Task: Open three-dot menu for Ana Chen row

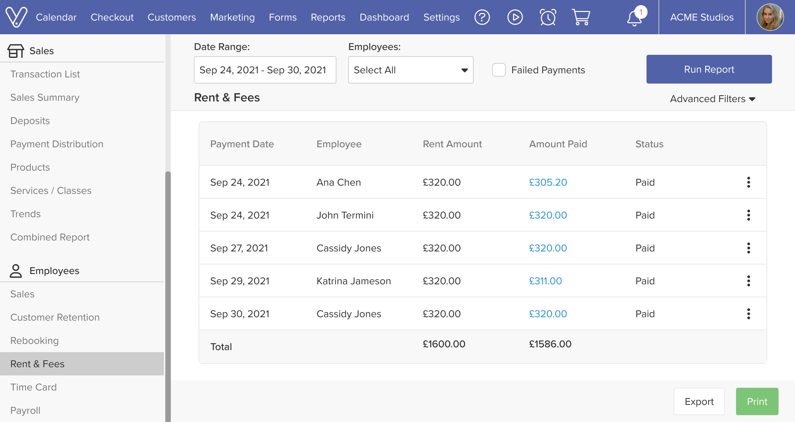Action: pyautogui.click(x=748, y=182)
